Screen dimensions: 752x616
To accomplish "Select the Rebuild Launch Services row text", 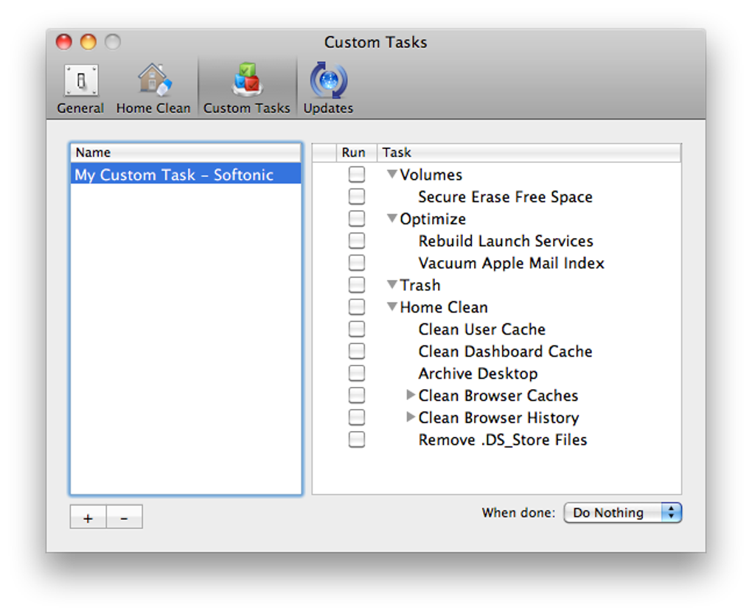I will coord(506,241).
